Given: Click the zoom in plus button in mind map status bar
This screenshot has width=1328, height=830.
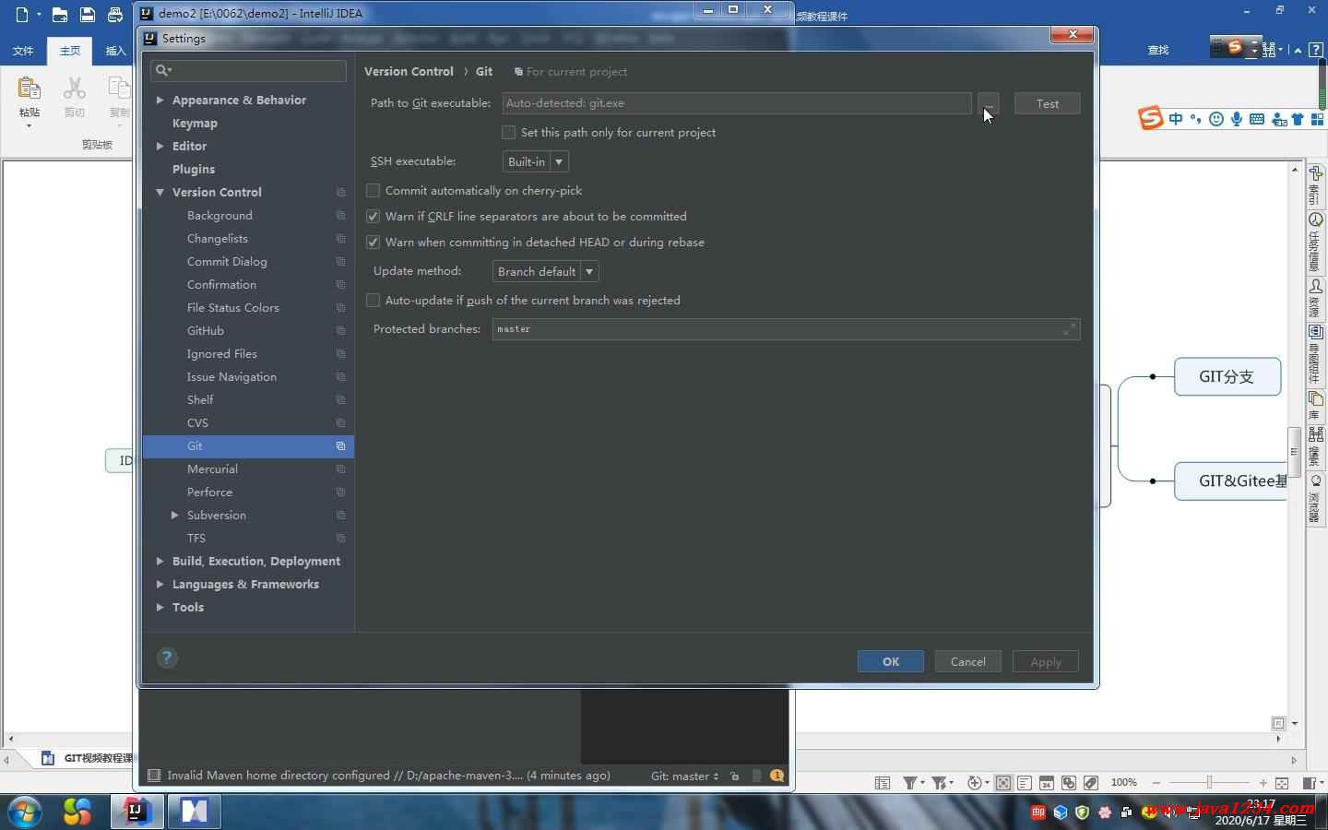Looking at the screenshot, I should (1263, 782).
